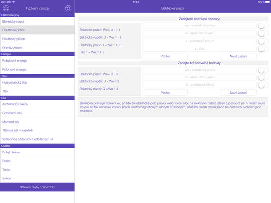Select Pohybová energie from list
The width and height of the screenshot is (271, 203).
coord(37,61)
